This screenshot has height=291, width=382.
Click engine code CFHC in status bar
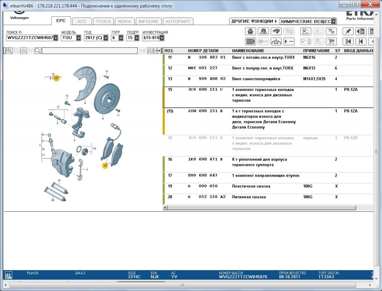coord(134,276)
